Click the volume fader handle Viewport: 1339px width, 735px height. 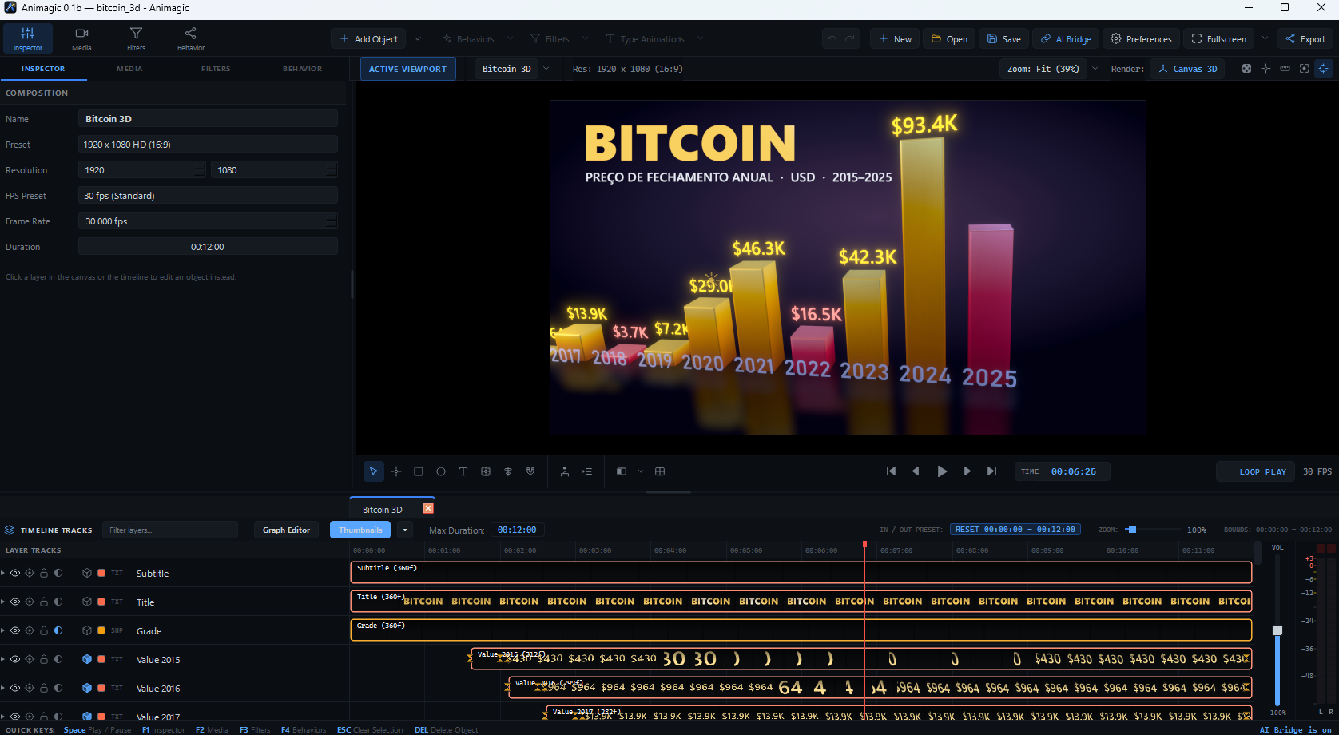tap(1277, 630)
